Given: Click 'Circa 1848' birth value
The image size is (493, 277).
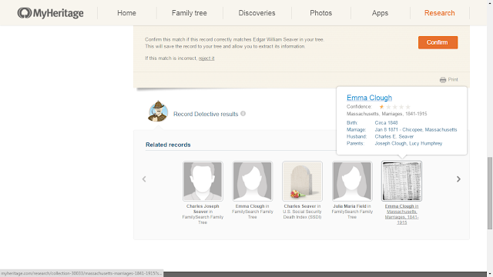Looking at the screenshot, I should click(386, 122).
